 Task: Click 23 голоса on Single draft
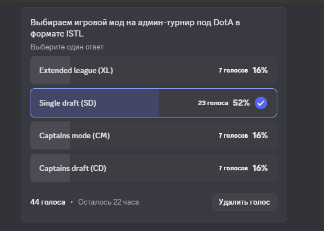pos(213,103)
